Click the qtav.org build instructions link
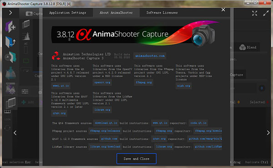 tap(159, 139)
